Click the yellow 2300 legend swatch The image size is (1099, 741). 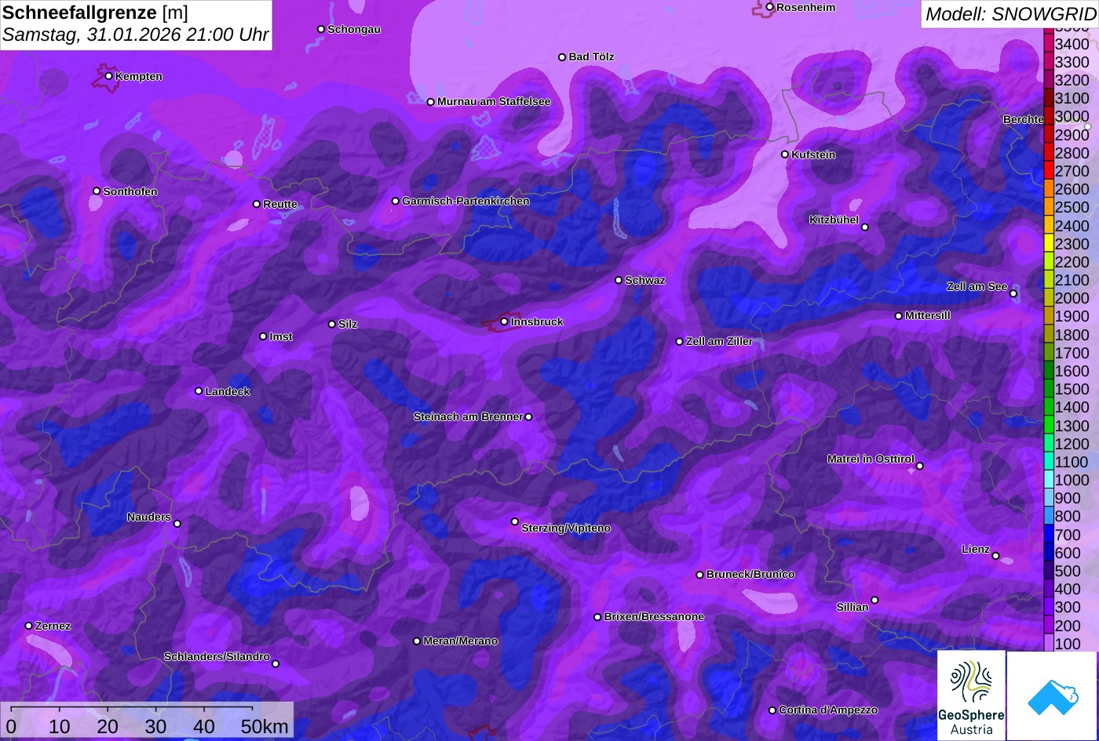pyautogui.click(x=1048, y=244)
